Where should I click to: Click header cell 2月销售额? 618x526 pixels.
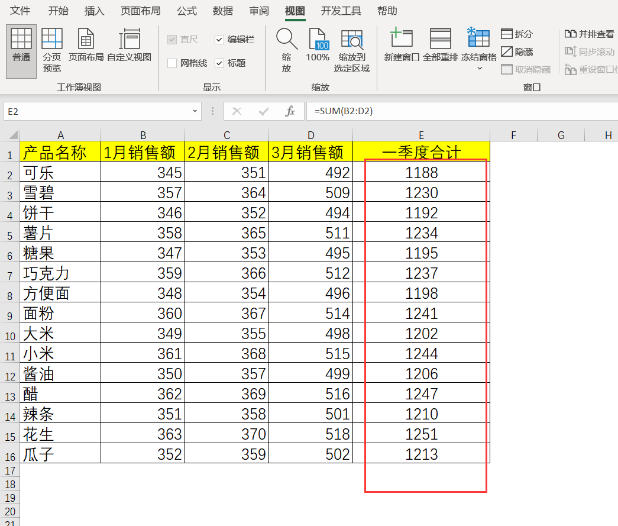227,152
